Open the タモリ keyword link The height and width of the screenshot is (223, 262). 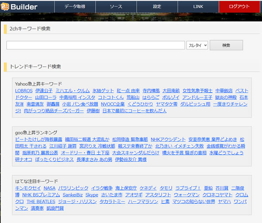click(166, 188)
